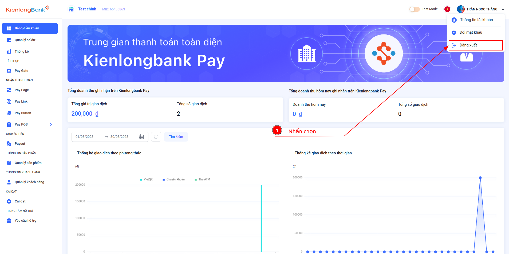
Task: Open the calendar date picker icon
Action: pos(141,137)
